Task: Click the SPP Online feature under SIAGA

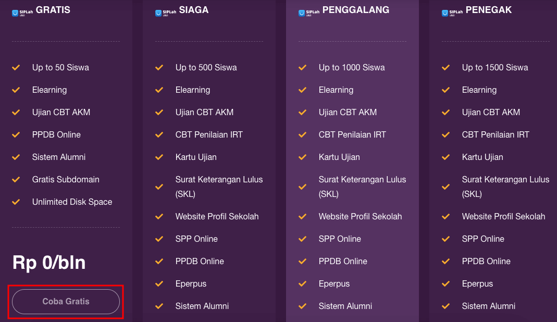Action: [x=197, y=239]
